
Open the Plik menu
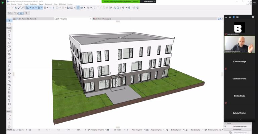[x=8, y=4]
